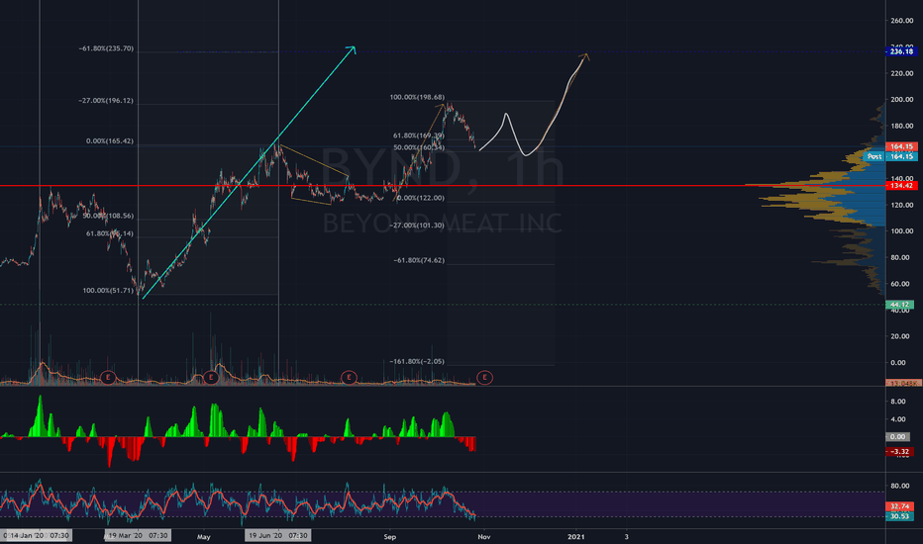Open the earnings E marker between 19 Jun '20 and Sep
Image resolution: width=923 pixels, height=544 pixels.
point(349,378)
